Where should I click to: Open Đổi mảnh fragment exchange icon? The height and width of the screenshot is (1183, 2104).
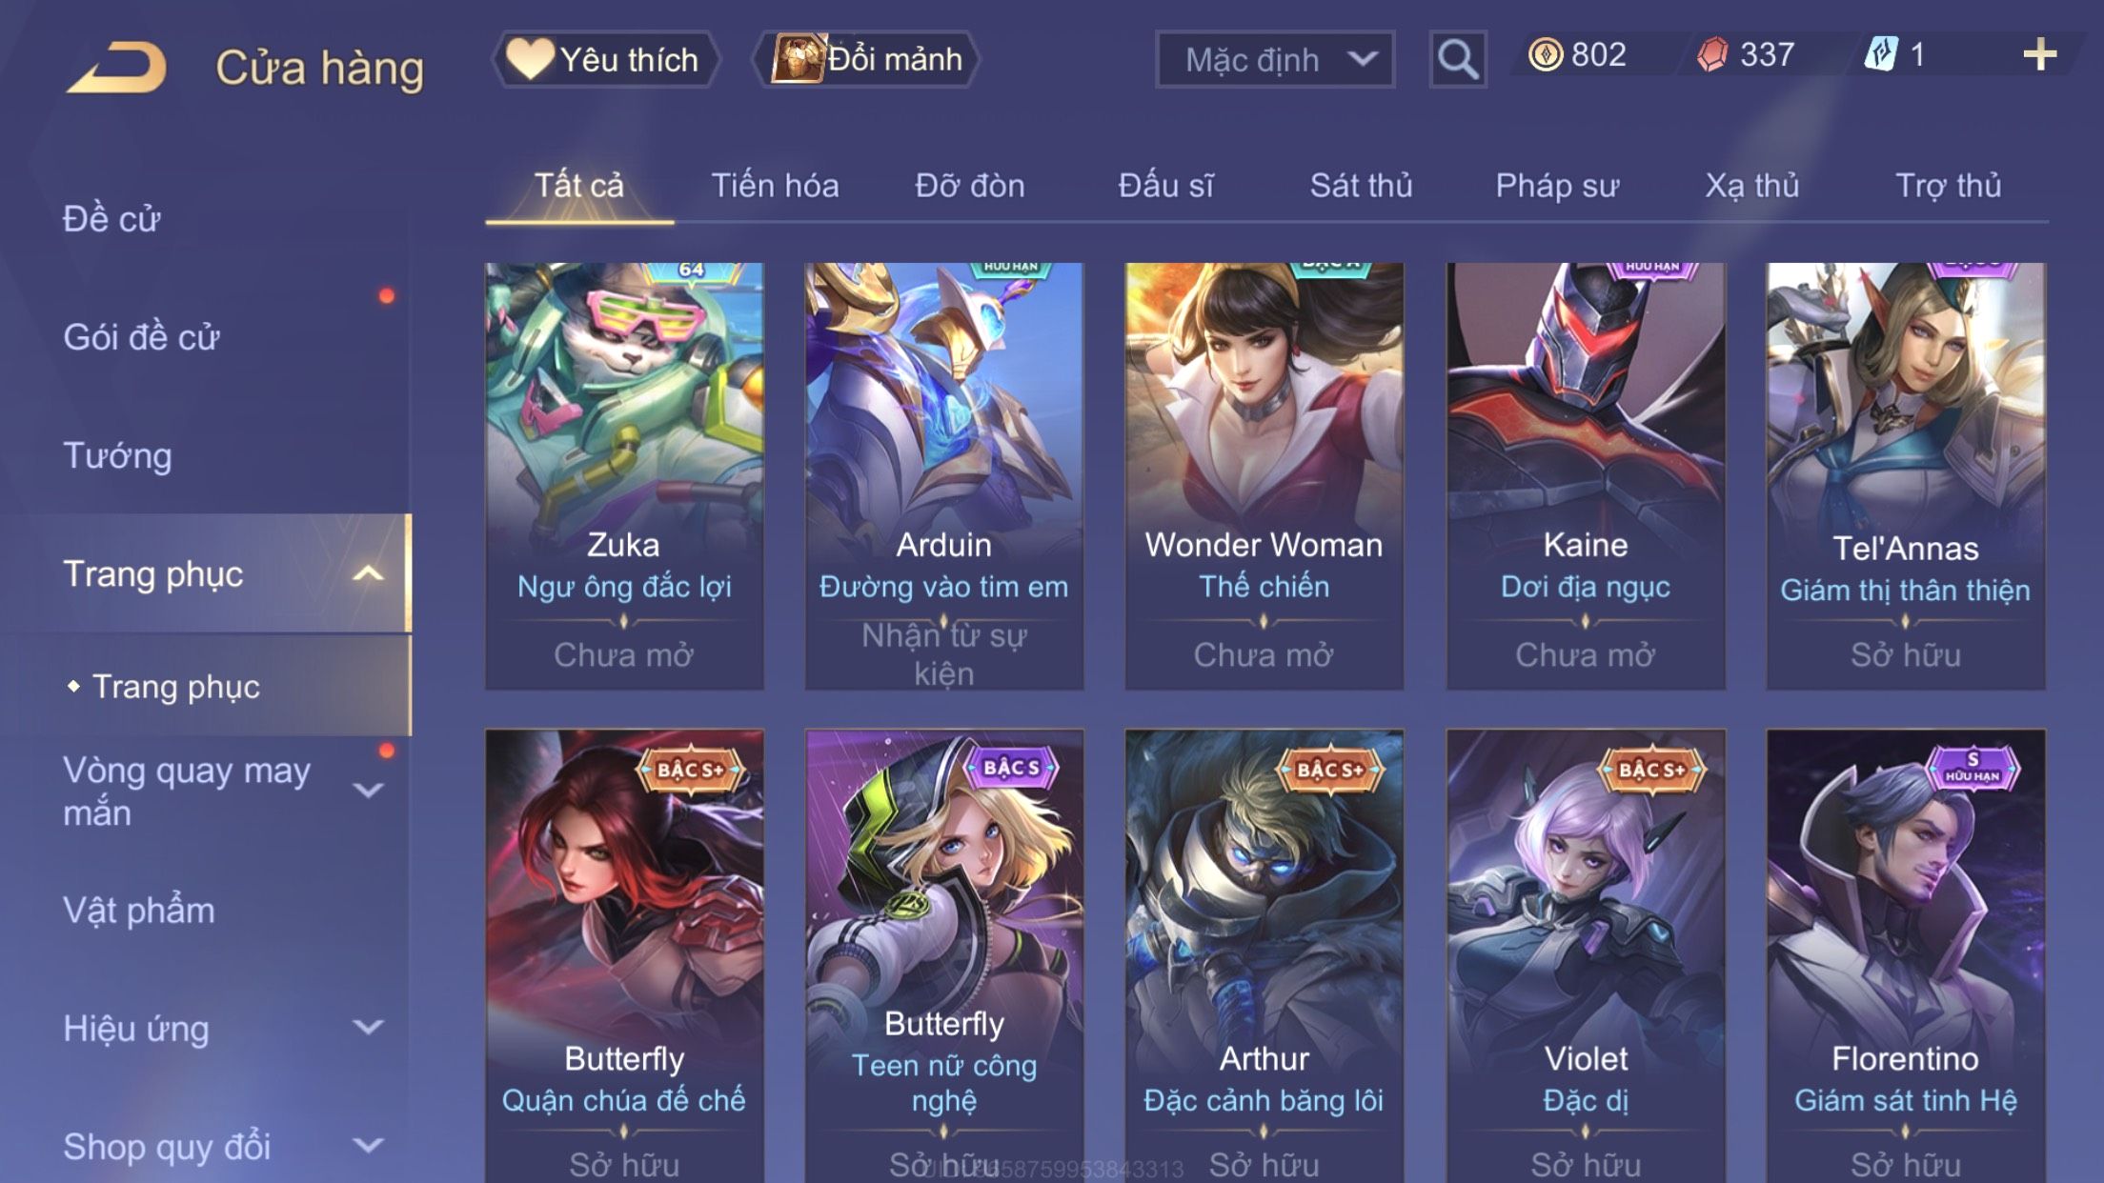point(797,58)
